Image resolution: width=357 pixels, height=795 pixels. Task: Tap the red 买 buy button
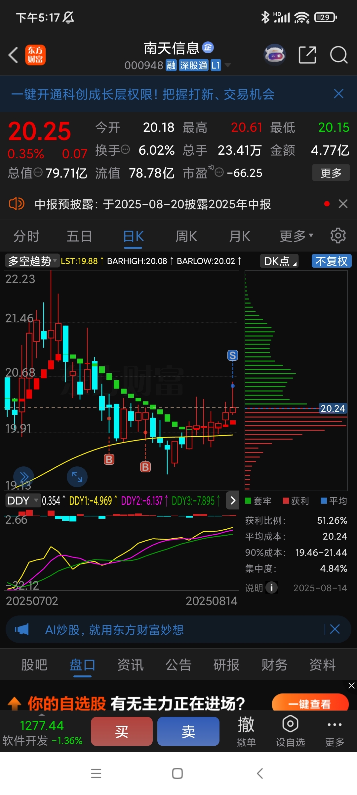tap(122, 731)
